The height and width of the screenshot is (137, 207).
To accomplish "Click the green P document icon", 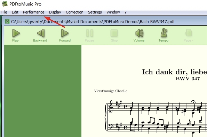I will 7,21.
